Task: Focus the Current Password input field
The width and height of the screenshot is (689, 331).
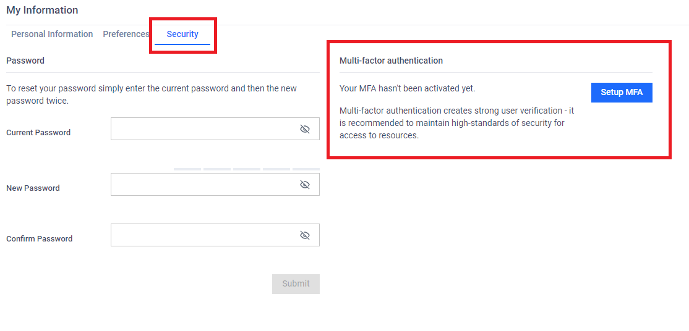Action: point(215,129)
